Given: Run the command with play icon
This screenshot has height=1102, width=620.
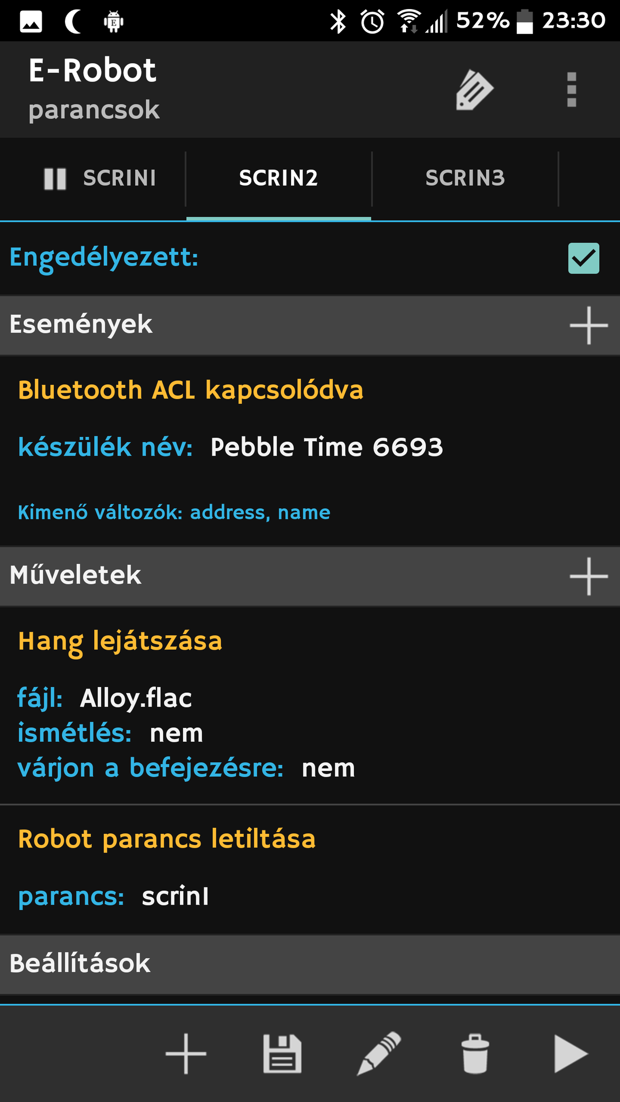Looking at the screenshot, I should tap(571, 1054).
